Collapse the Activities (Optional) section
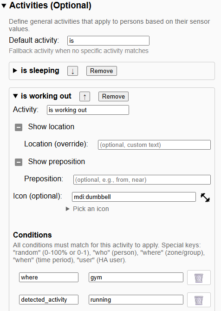 tap(4, 6)
